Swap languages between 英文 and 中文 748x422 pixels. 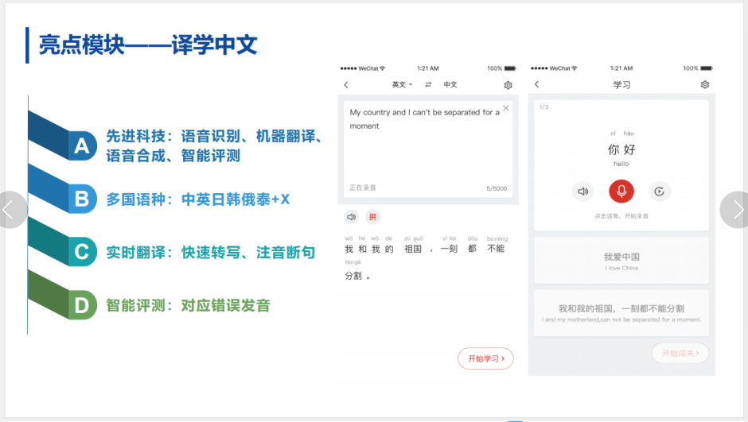(428, 85)
